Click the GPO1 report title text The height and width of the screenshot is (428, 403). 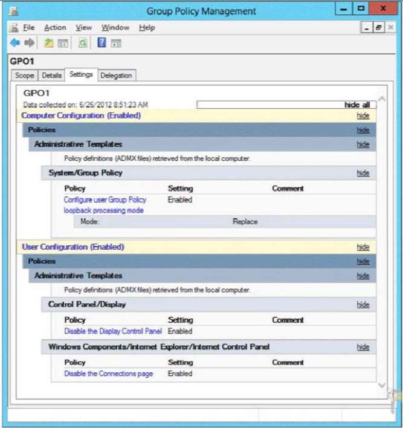(x=36, y=93)
